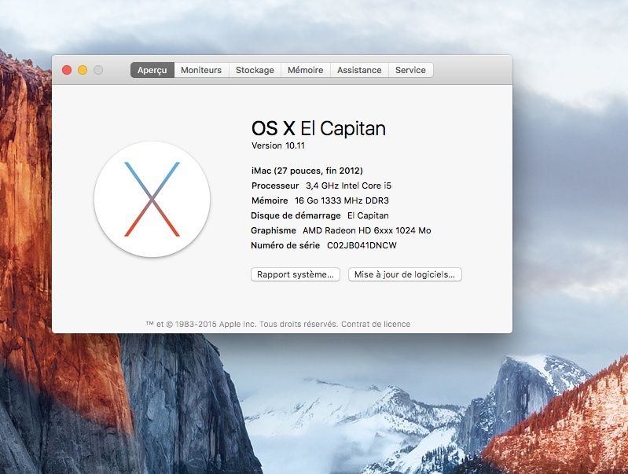The height and width of the screenshot is (474, 628).
Task: Click the Rapport système… button
Action: click(x=296, y=274)
